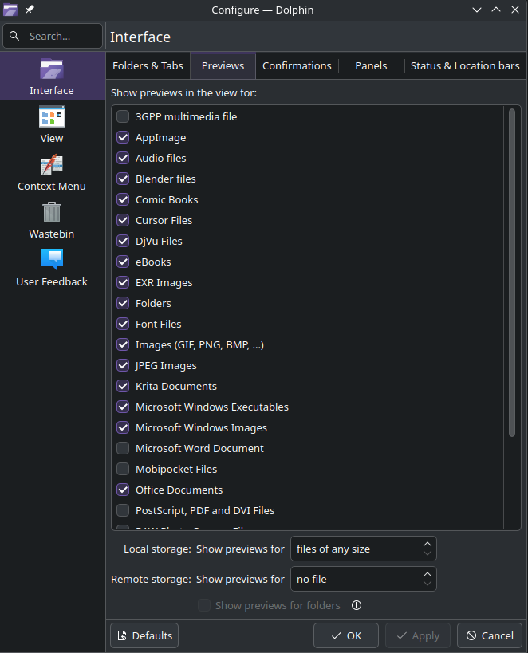Toggle JPEG Images previews
The width and height of the screenshot is (528, 653).
(x=123, y=366)
